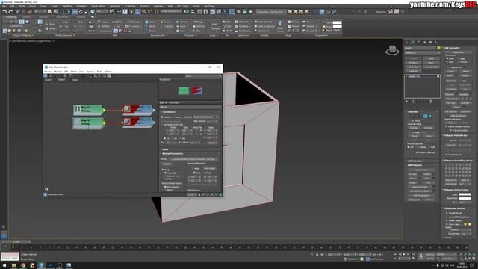Toggle the Angle Snap icon
Viewport: 478px width, 269px height.
point(138,12)
